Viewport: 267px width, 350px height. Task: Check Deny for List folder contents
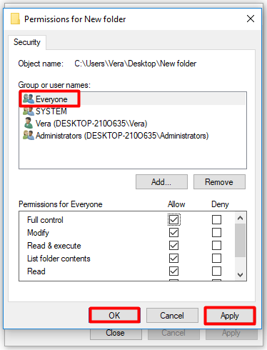click(216, 258)
